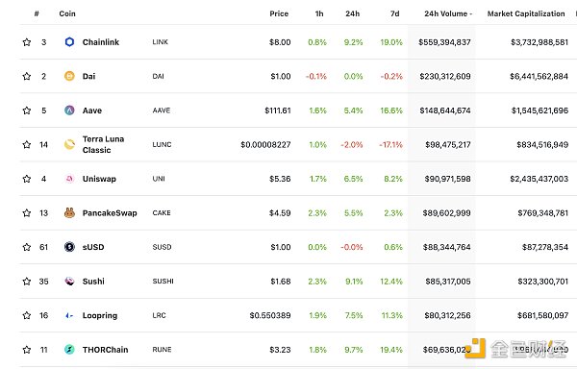Image resolution: width=577 pixels, height=369 pixels.
Task: Toggle favorite star for sUSD
Action: click(27, 247)
